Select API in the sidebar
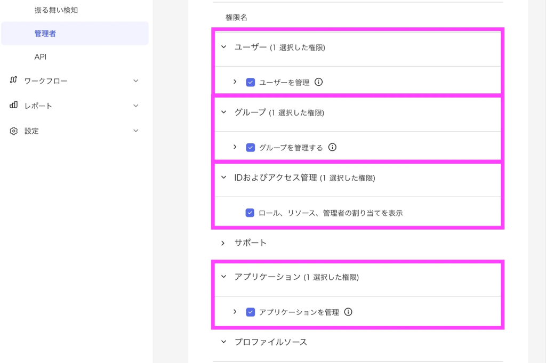 coord(41,57)
